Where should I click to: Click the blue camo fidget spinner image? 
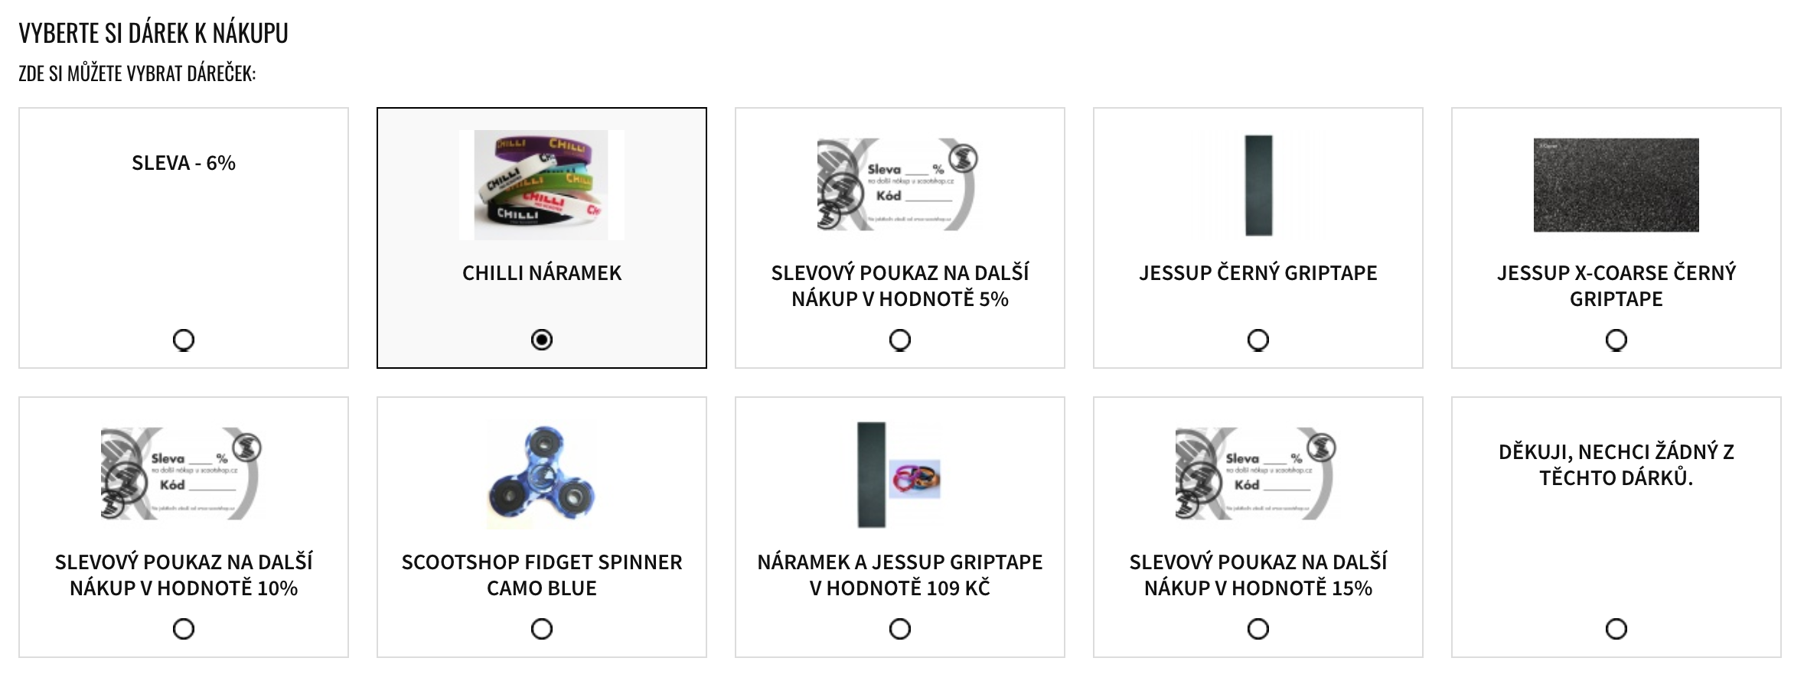coord(542,476)
